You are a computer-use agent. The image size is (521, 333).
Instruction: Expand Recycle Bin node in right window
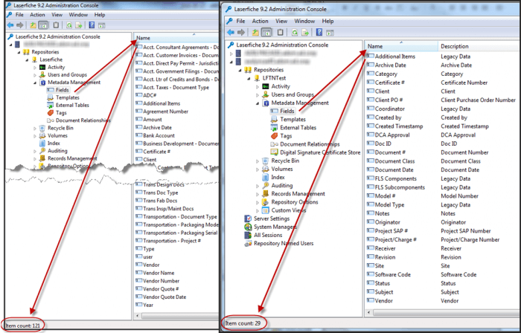(x=258, y=161)
